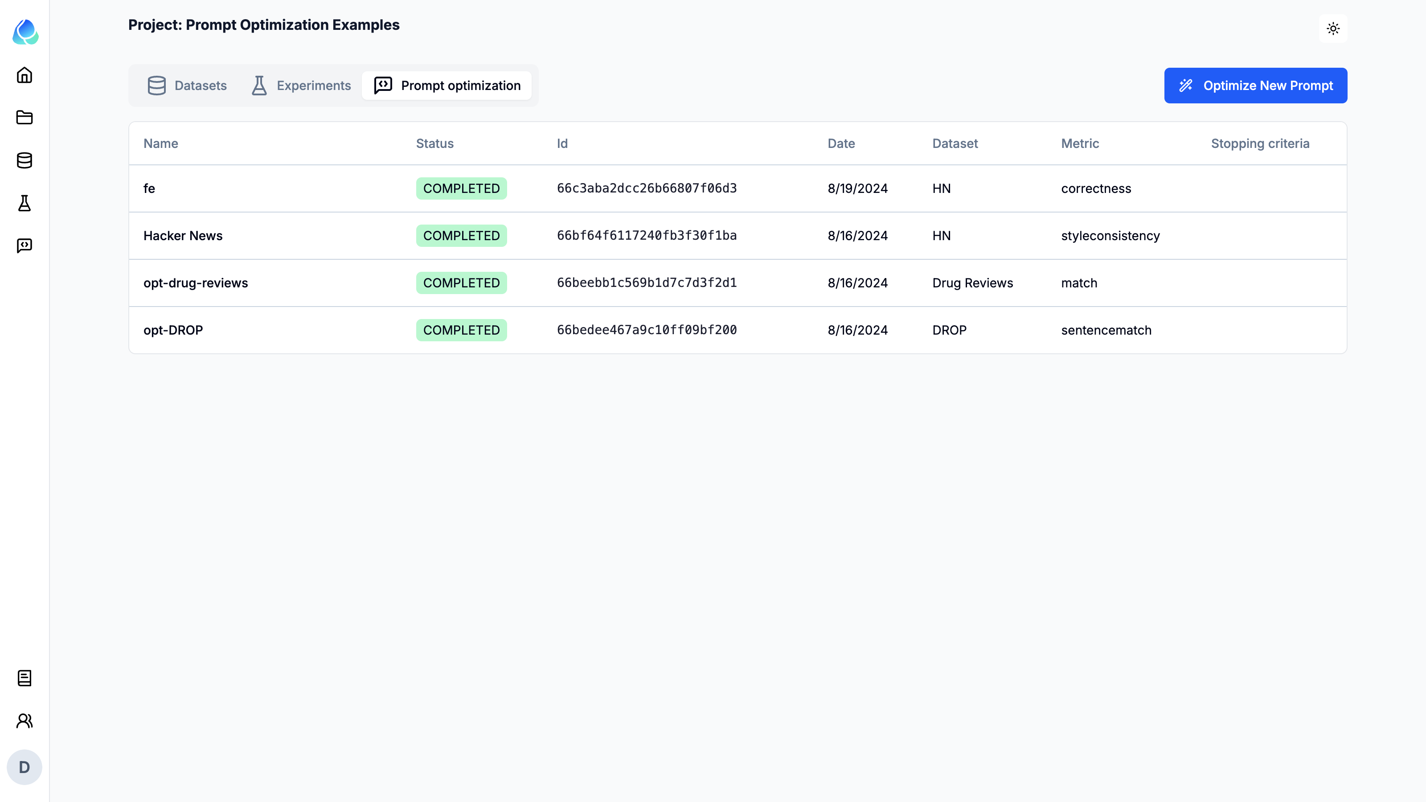Select the id 66bf64f6117240fb3f30f1ba

(647, 235)
